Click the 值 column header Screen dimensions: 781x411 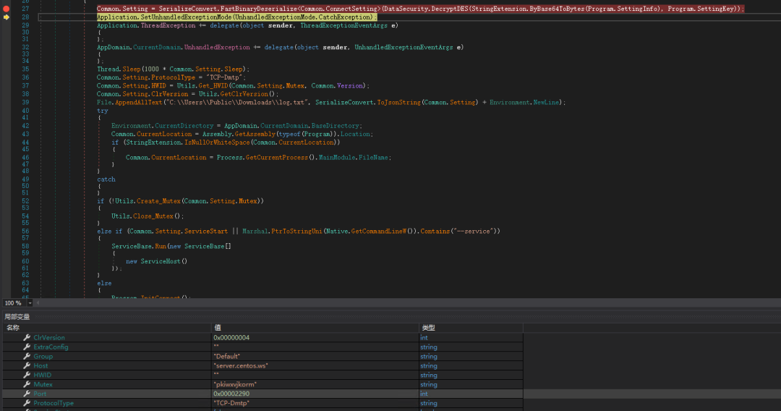[x=216, y=328]
